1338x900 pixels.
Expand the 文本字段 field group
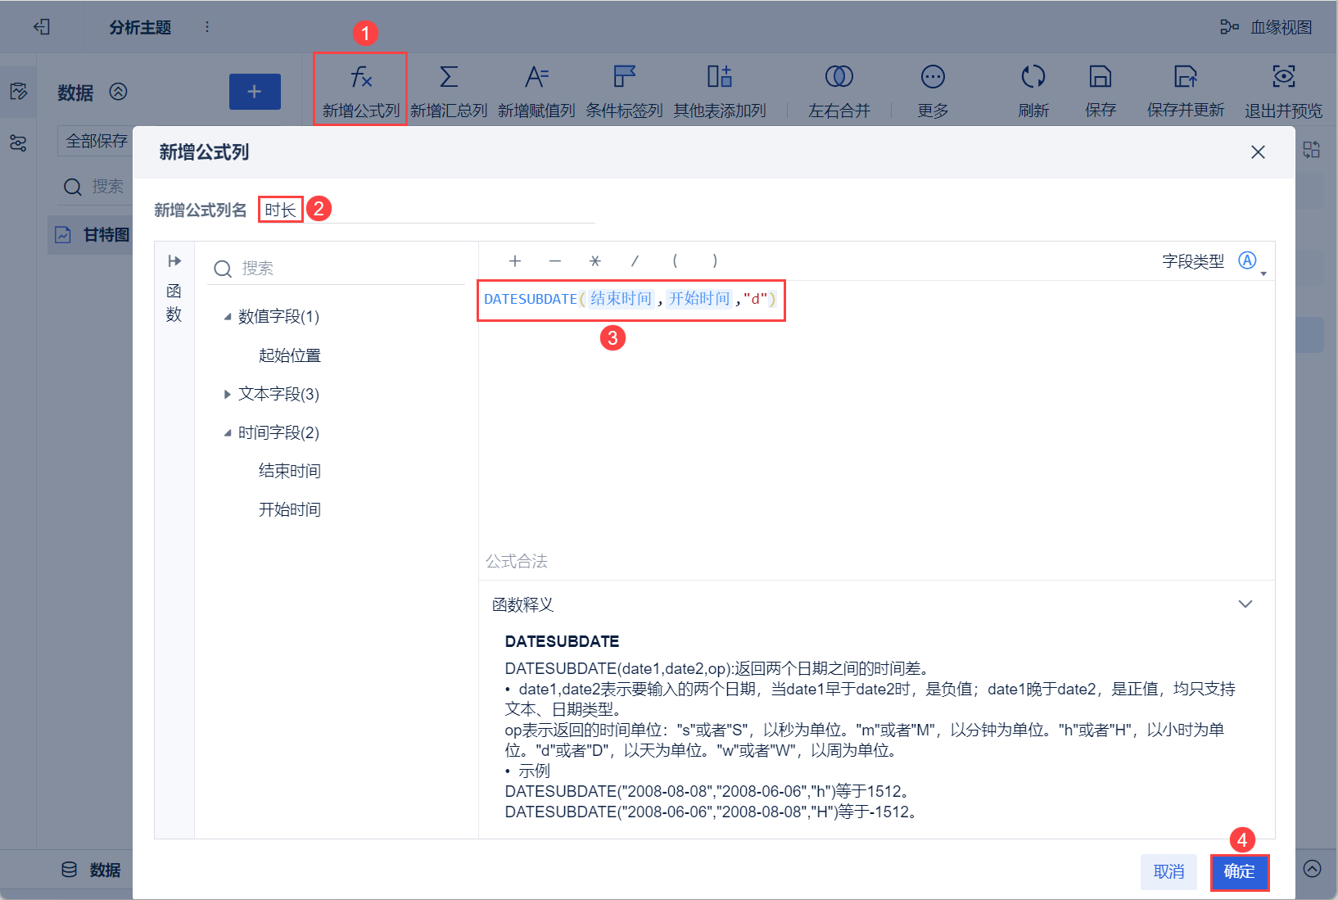228,394
